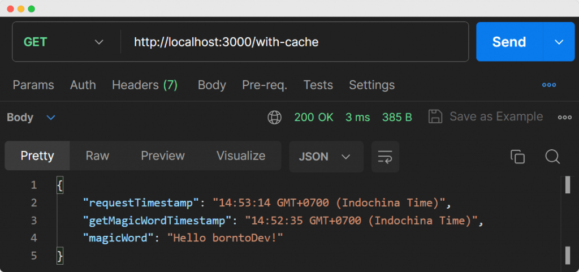This screenshot has width=579, height=272.
Task: Click the blue Send button
Action: [509, 42]
